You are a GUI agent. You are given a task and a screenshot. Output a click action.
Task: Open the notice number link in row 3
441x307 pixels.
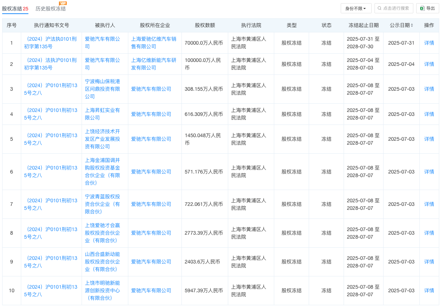click(51, 89)
